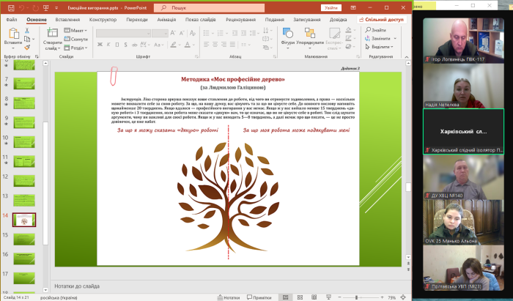Click fit slide to window icon
Image resolution: width=513 pixels, height=301 pixels.
point(405,297)
